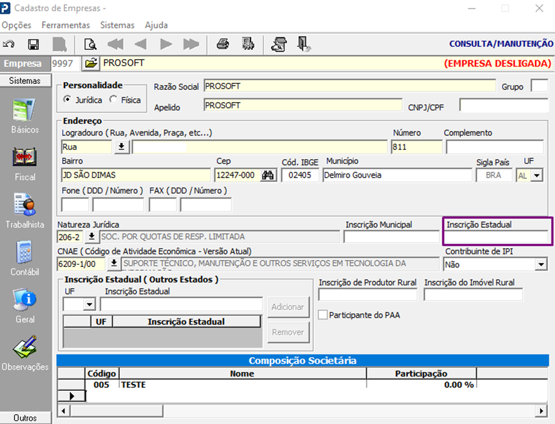Click the exit door toolbar icon
The image size is (555, 424).
click(304, 44)
